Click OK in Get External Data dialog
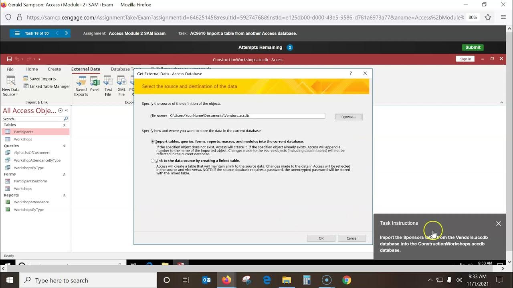 pos(321,238)
